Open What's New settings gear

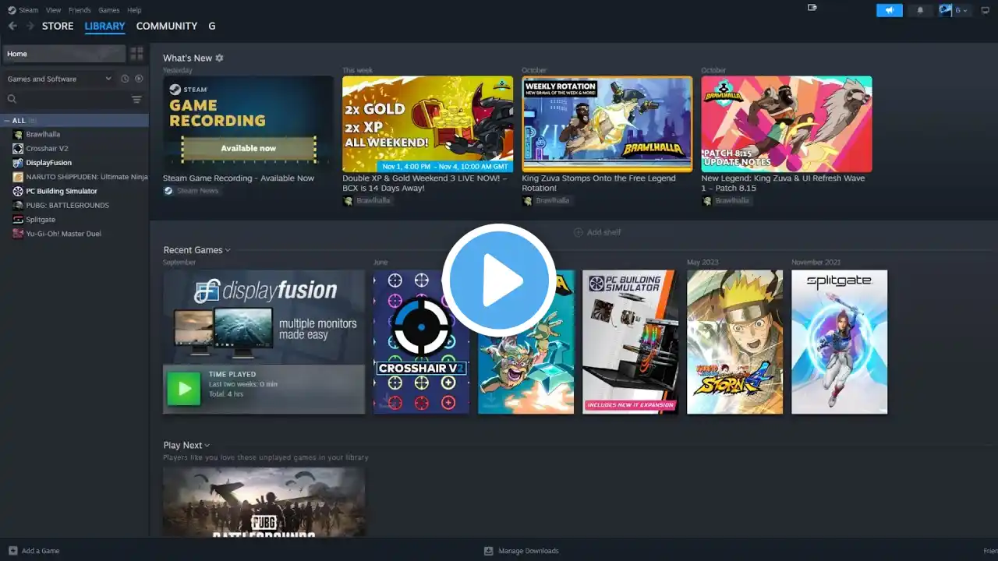[219, 58]
